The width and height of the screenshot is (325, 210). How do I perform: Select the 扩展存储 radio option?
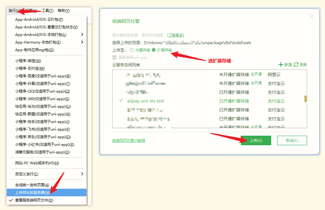click(154, 50)
